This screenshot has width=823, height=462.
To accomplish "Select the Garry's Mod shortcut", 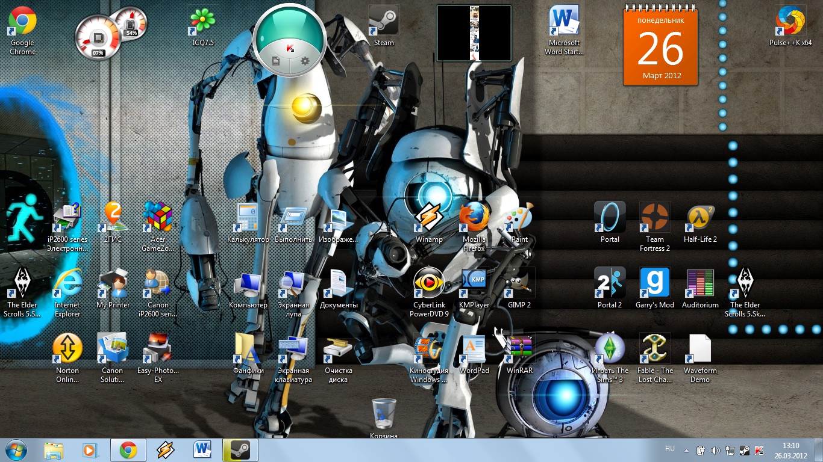I will (x=655, y=289).
